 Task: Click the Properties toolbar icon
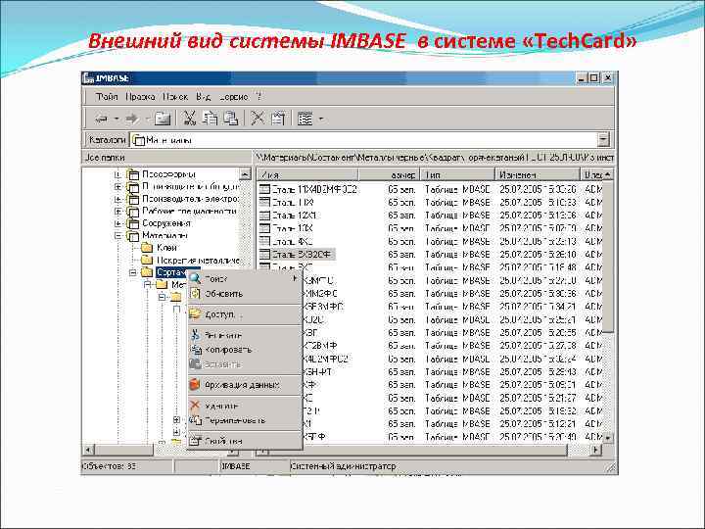coord(278,119)
